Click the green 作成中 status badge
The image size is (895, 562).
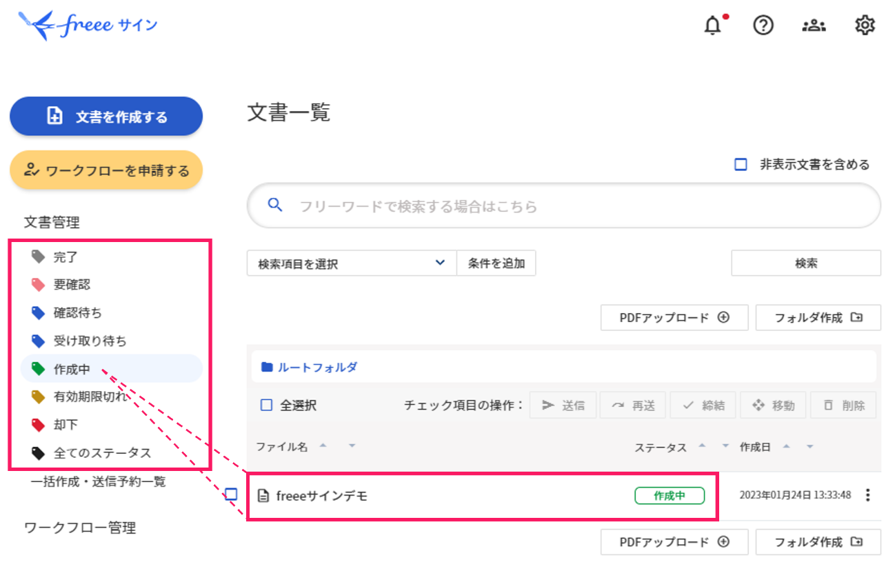(x=670, y=495)
